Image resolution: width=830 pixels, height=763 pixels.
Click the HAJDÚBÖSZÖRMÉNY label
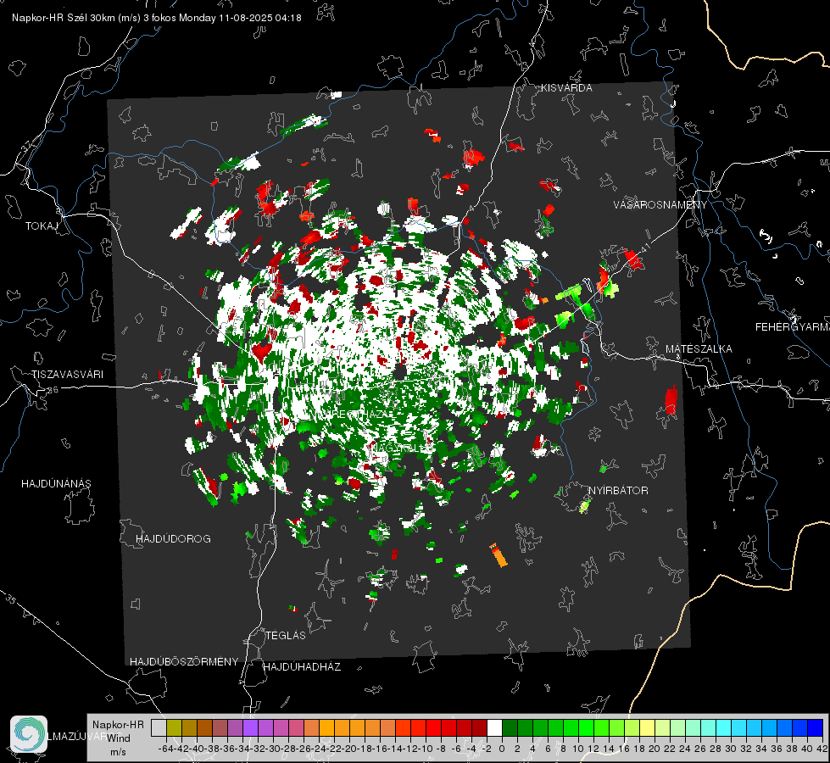pyautogui.click(x=184, y=662)
